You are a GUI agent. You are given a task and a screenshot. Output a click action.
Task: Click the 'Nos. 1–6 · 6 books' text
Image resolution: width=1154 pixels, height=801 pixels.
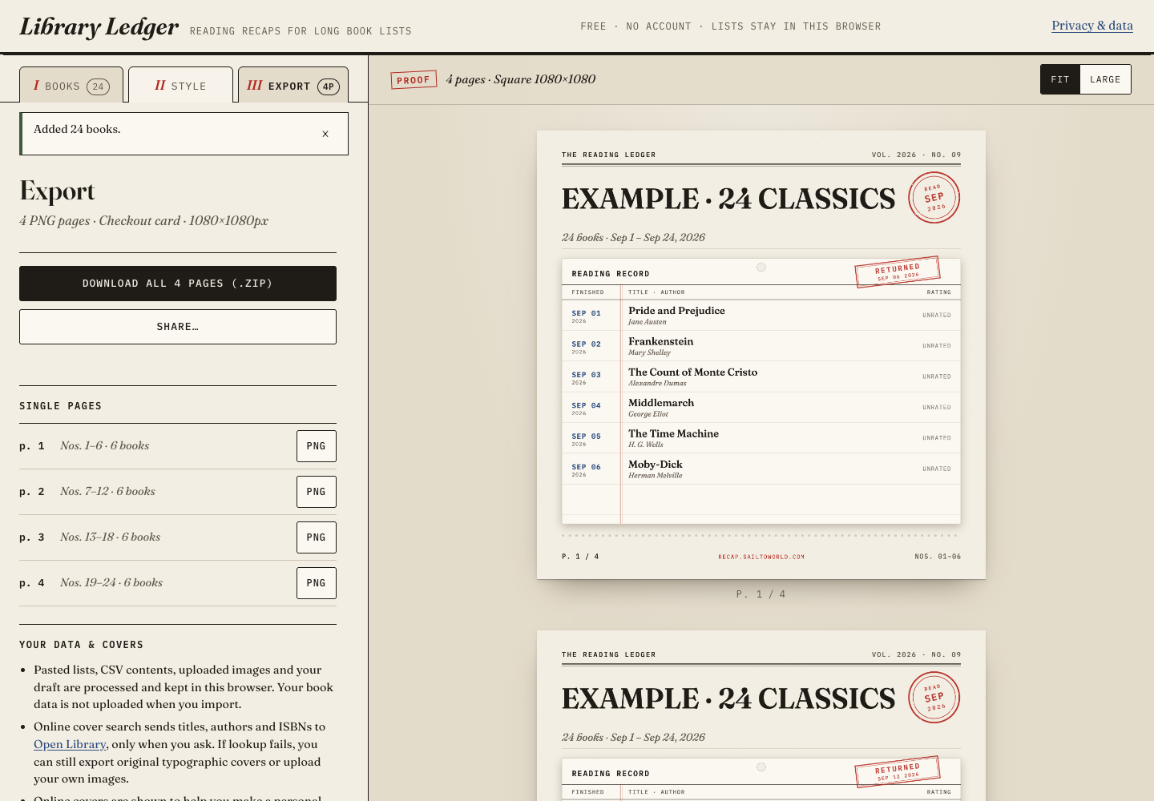pyautogui.click(x=104, y=445)
